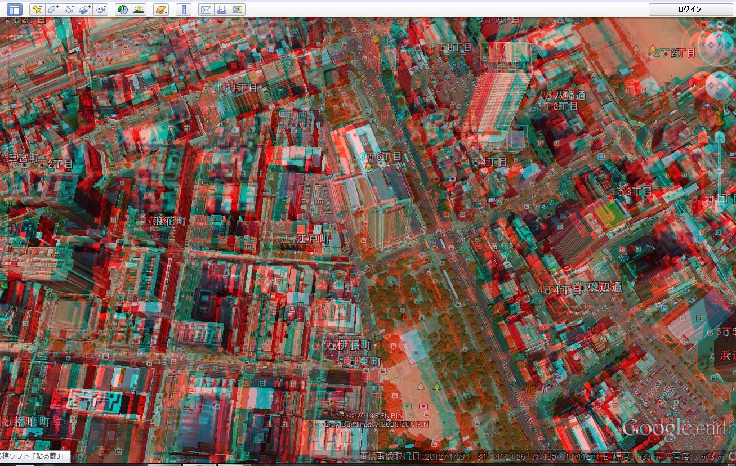The width and height of the screenshot is (736, 466).
Task: Click the ログイン button
Action: 689,9
